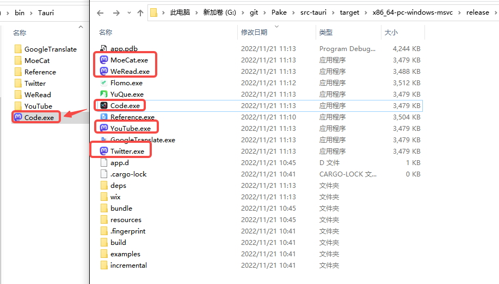Screen dimensions: 499x284
Task: Select Reference folder in left window
Action: tap(35, 72)
